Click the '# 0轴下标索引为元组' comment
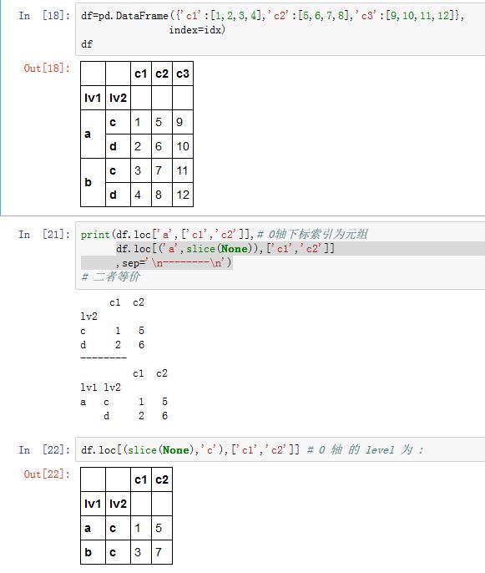This screenshot has height=573, width=485. coord(312,234)
